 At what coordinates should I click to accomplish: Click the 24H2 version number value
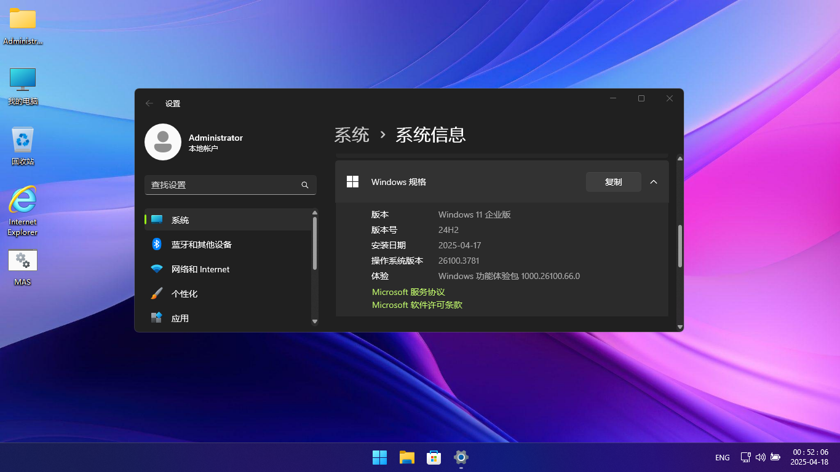448,230
